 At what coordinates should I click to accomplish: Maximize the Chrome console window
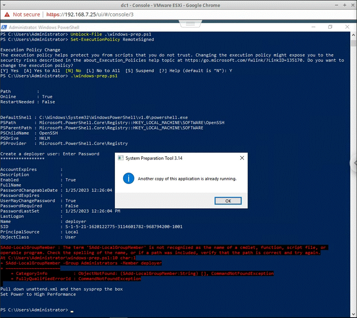point(345,5)
